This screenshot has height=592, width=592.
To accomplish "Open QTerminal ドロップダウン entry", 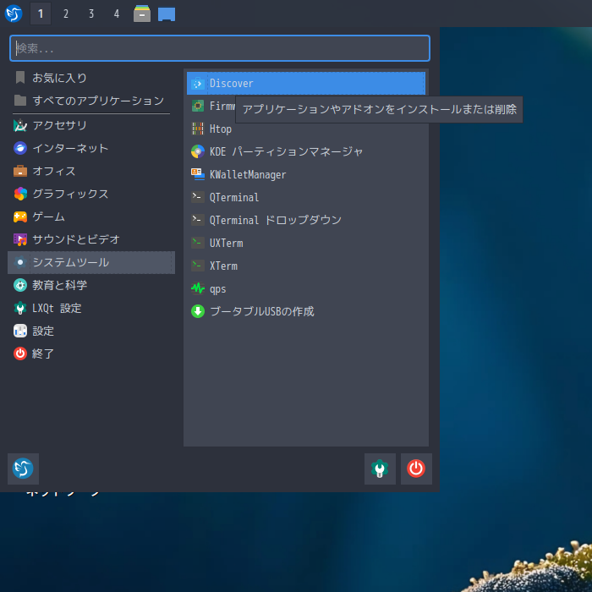I will [275, 221].
